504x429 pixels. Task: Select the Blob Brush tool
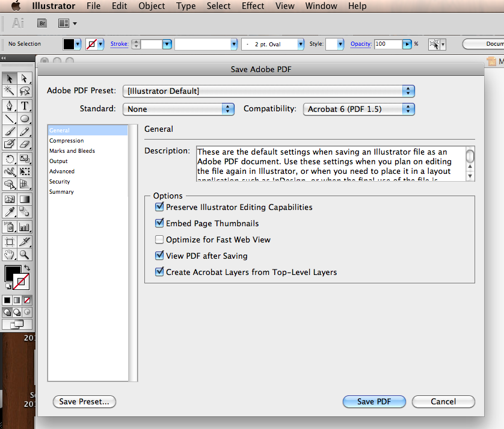pyautogui.click(x=10, y=144)
